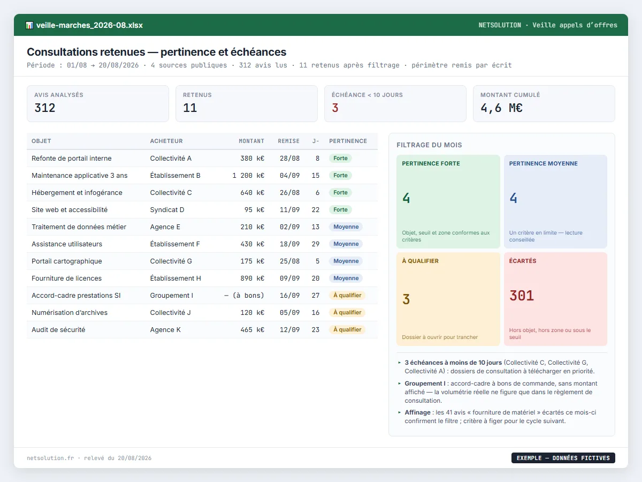
Task: Click the MONTANT column header
Action: click(x=251, y=141)
